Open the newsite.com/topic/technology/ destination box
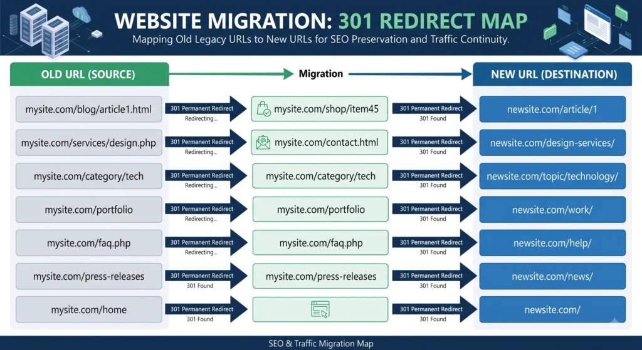 tap(552, 176)
